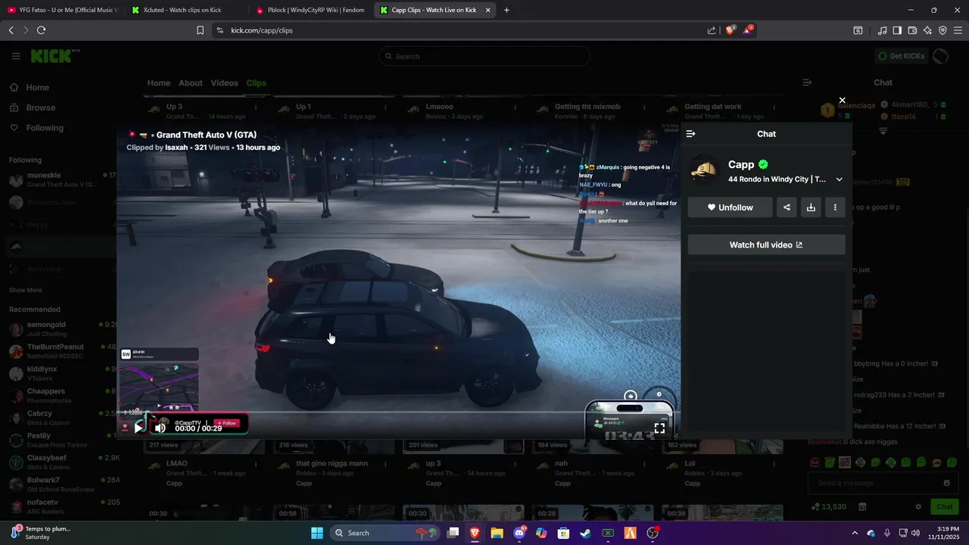Screen dimensions: 969x545
Task: Share the clip via share icon
Action: point(787,207)
